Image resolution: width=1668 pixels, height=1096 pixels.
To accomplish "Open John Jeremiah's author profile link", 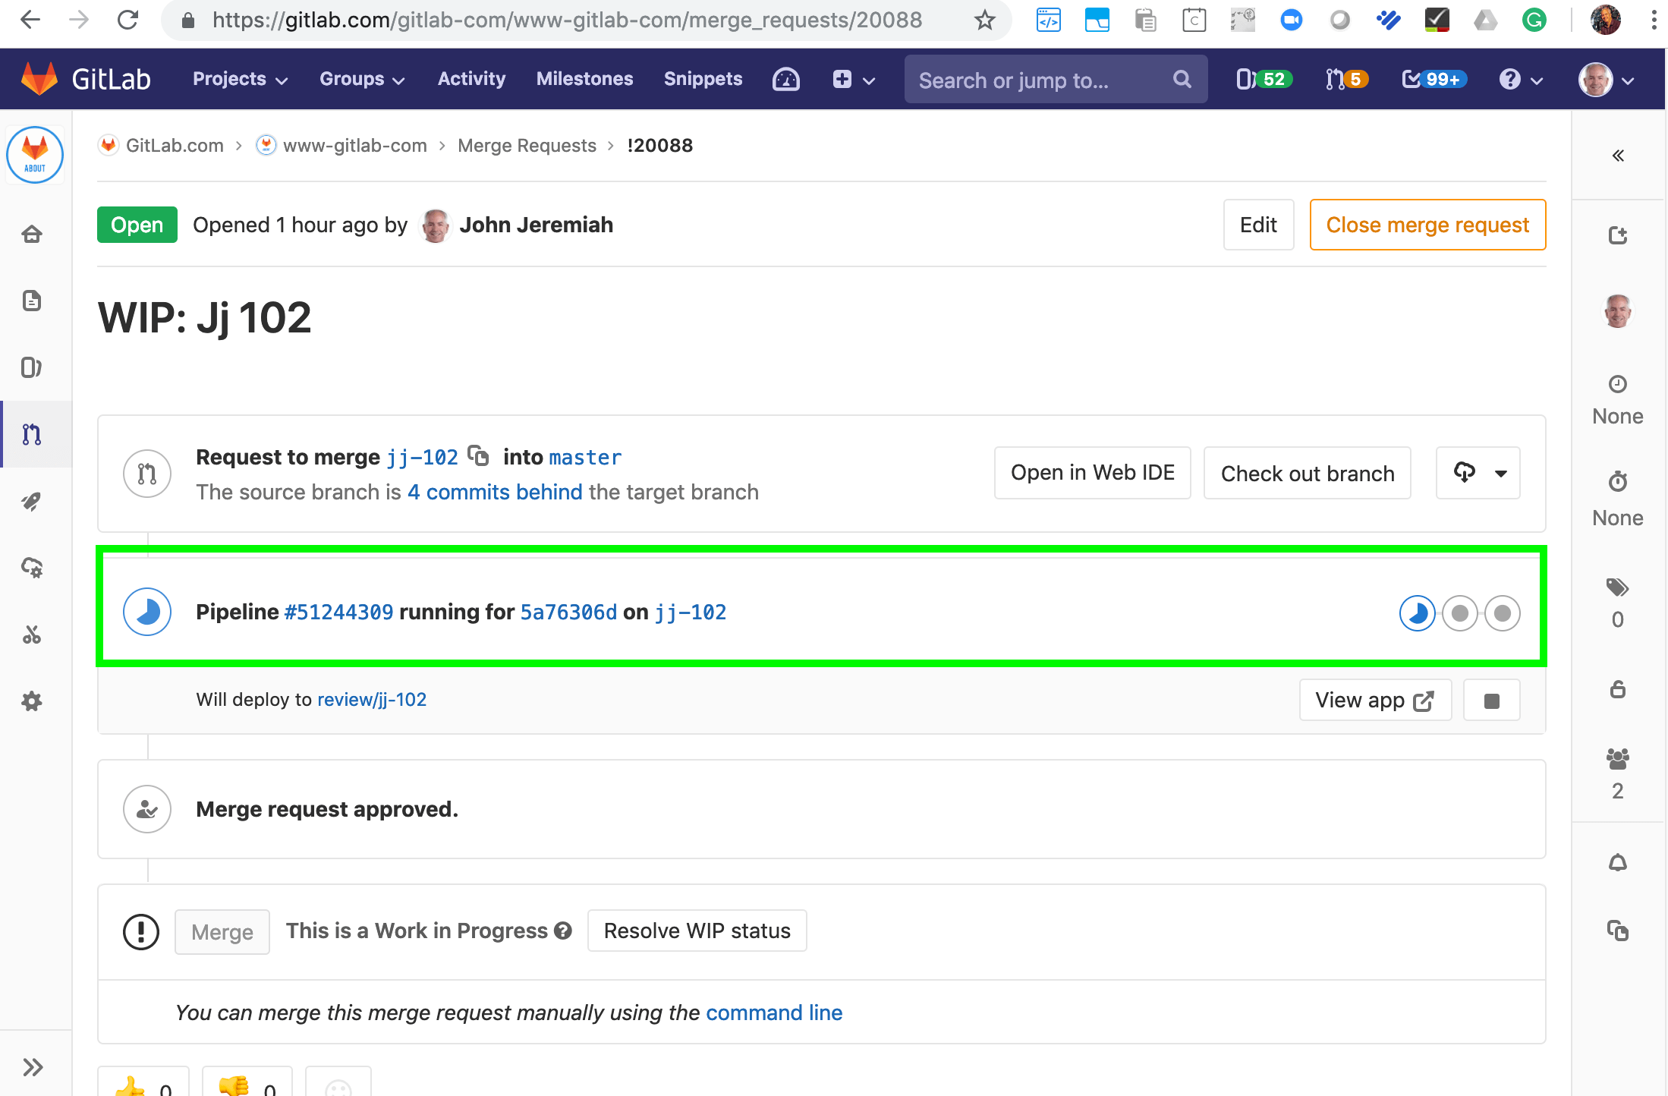I will point(536,225).
